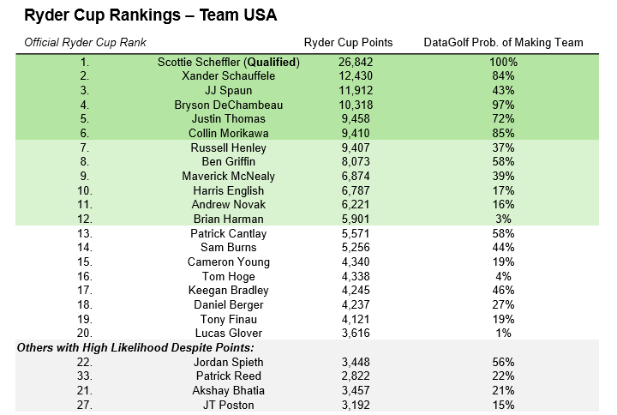Select Lucas Glover's 3,616 points
Screen dimensions: 617x415
point(356,334)
